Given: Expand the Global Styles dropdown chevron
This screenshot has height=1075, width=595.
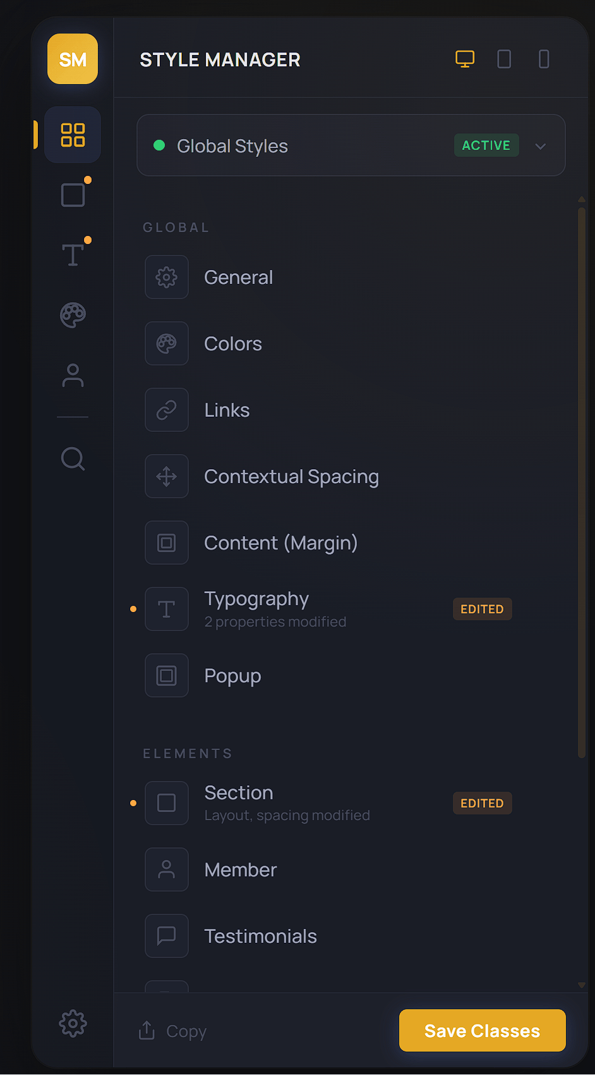Looking at the screenshot, I should click(540, 146).
